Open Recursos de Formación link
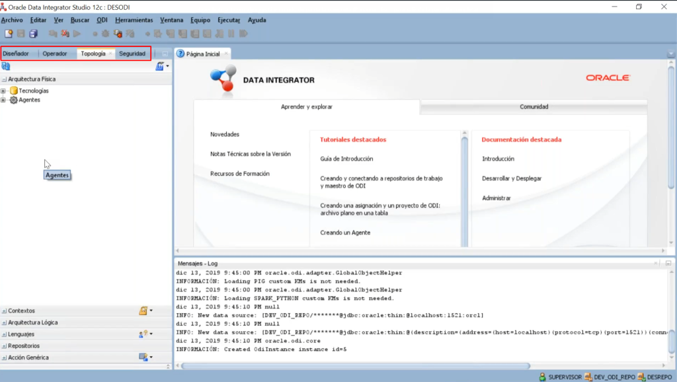677x382 pixels. 239,174
